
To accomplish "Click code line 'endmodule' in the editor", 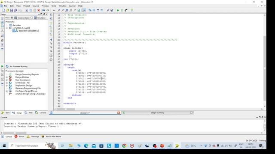I will point(70,104).
